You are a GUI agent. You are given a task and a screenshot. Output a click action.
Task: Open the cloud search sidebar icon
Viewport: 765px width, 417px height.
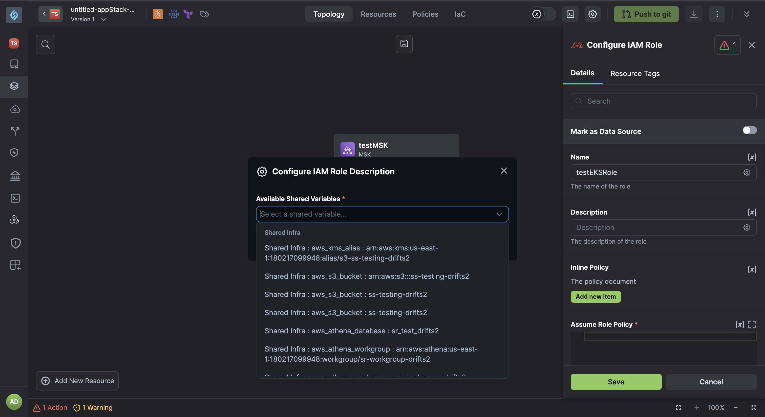tap(15, 109)
